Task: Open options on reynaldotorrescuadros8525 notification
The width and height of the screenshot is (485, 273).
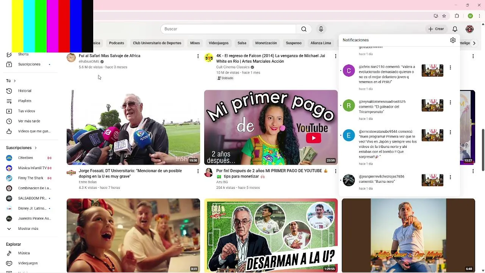Action: click(450, 102)
